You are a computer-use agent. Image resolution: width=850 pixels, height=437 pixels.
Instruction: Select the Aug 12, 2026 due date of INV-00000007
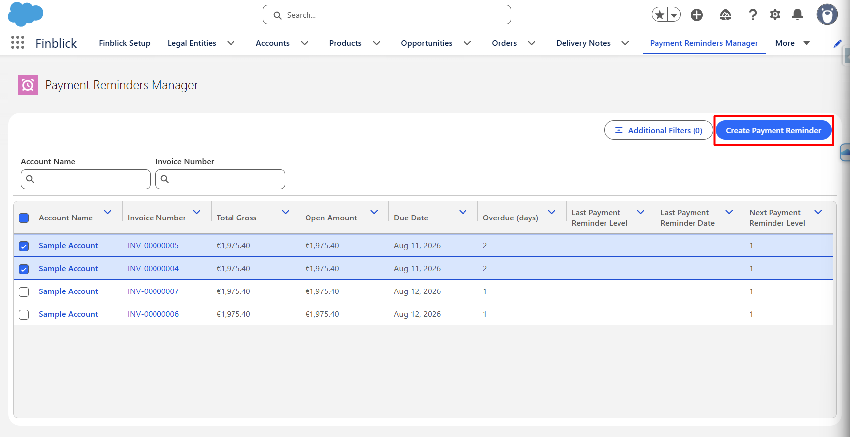pos(417,291)
